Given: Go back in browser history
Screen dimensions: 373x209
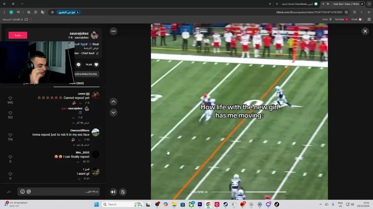Looking at the screenshot, I should coord(369,12).
